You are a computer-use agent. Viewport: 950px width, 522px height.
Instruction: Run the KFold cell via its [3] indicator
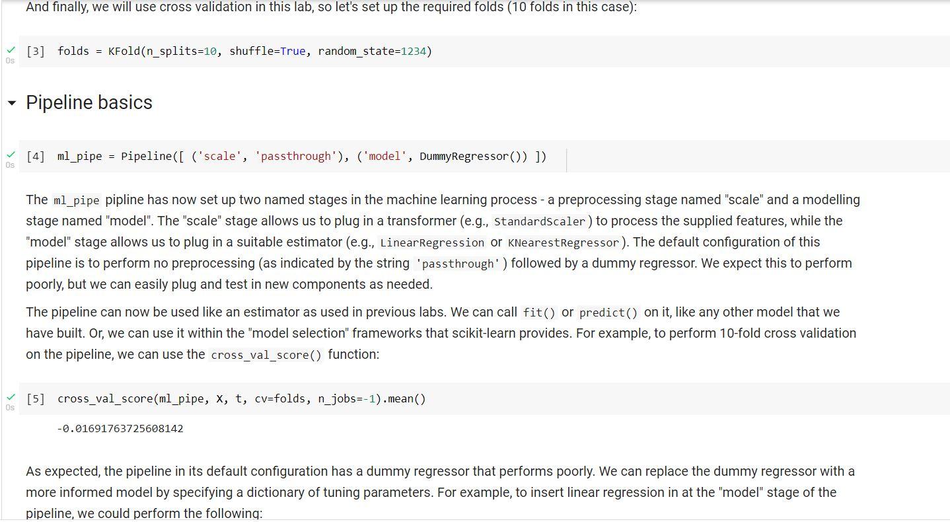pyautogui.click(x=35, y=51)
